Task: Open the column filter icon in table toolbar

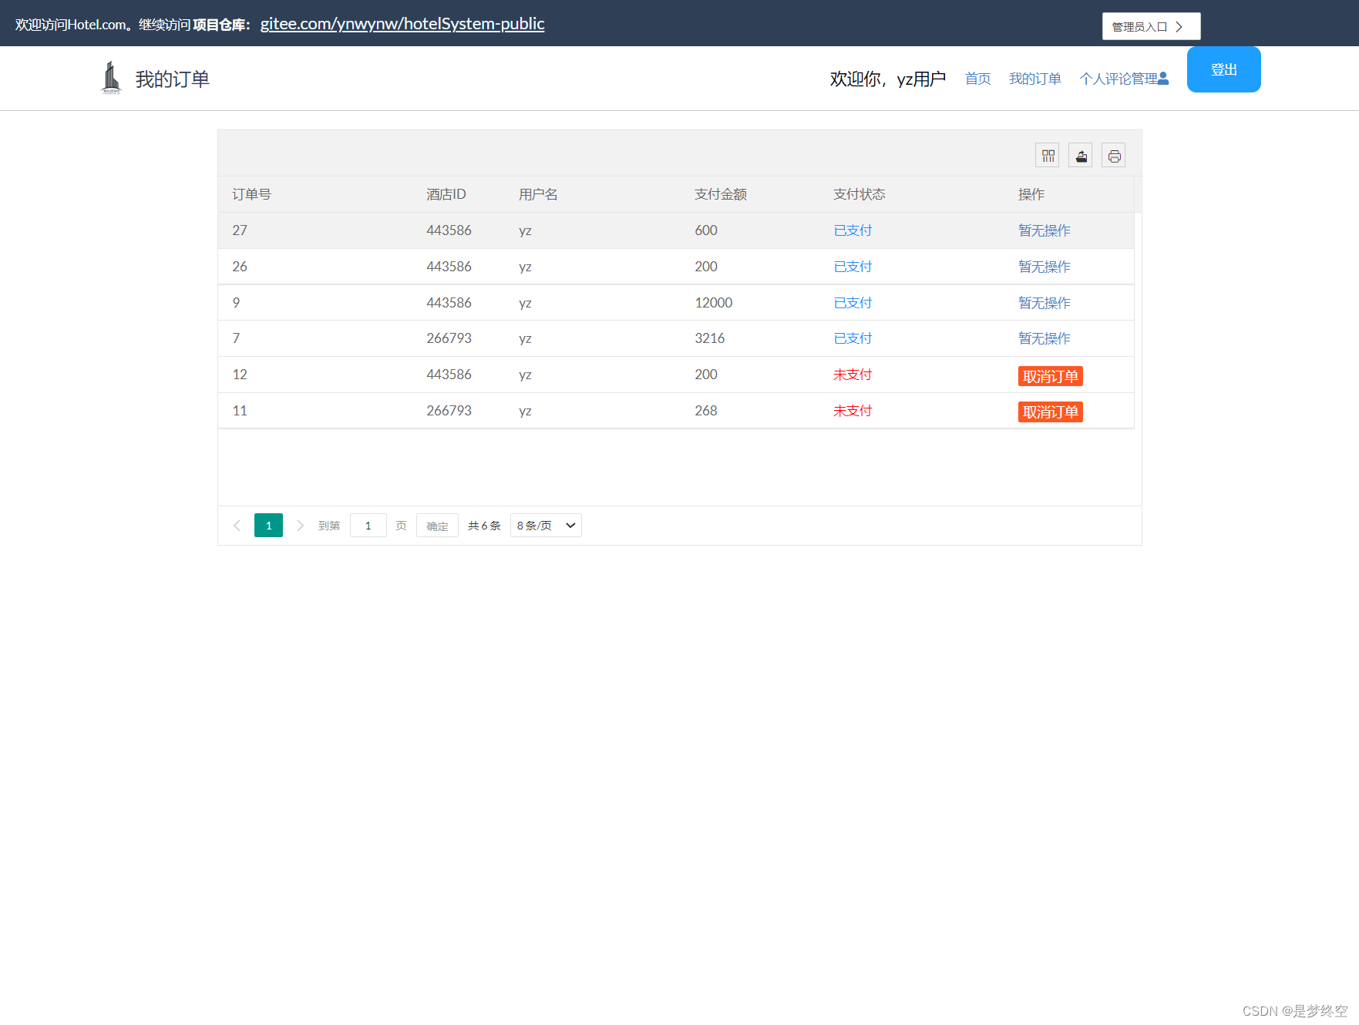Action: [1048, 156]
